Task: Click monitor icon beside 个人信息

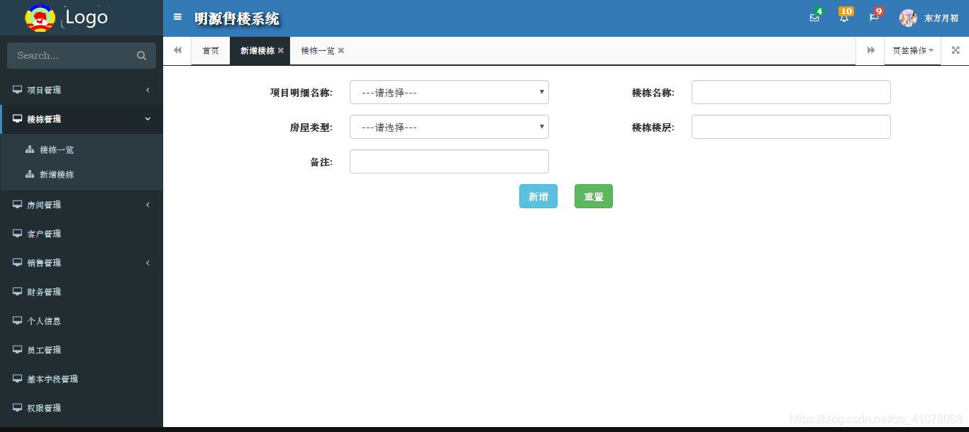Action: coord(17,321)
